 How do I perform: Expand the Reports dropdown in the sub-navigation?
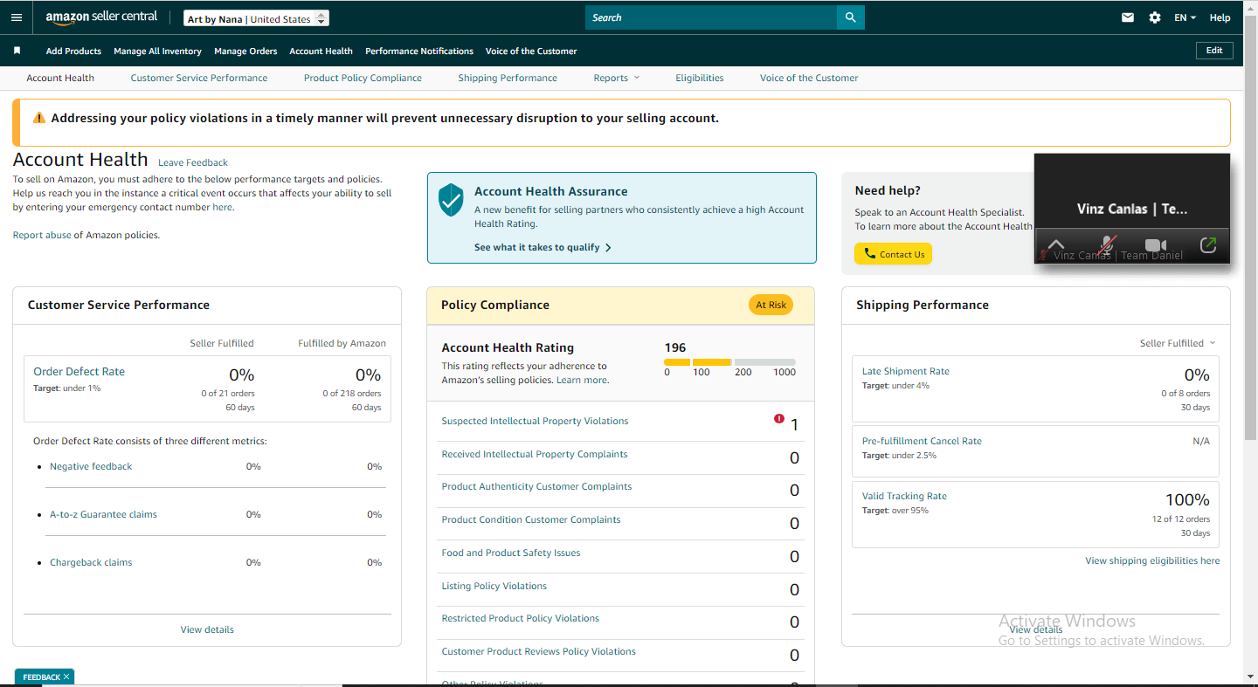(617, 78)
